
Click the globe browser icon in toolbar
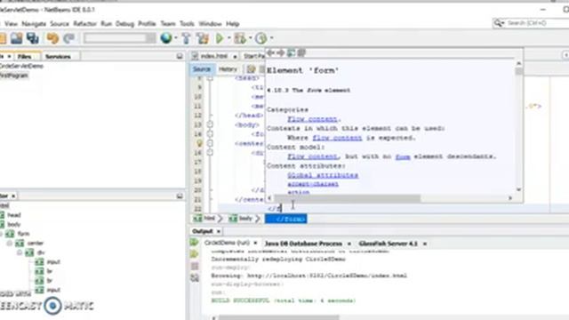(x=166, y=37)
